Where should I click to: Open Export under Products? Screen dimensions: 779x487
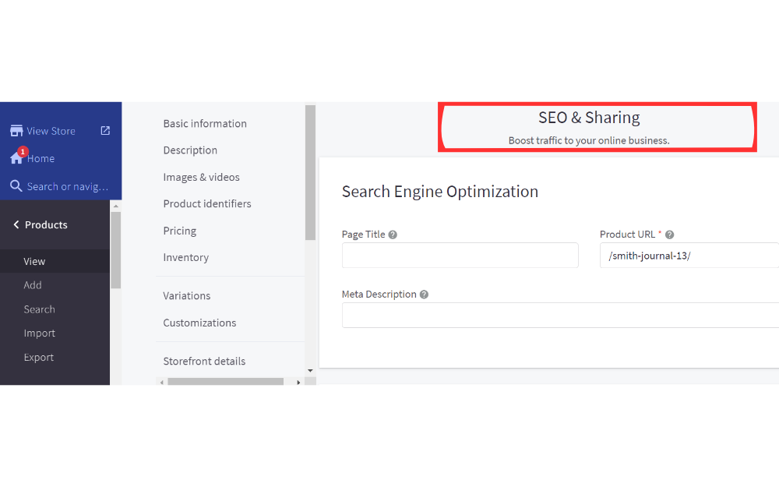pos(38,358)
